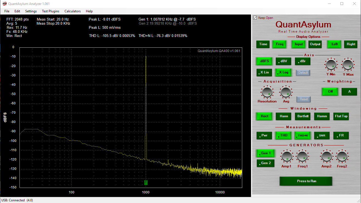Toggle the Output display button
This screenshot has height=203, width=361.
point(315,44)
